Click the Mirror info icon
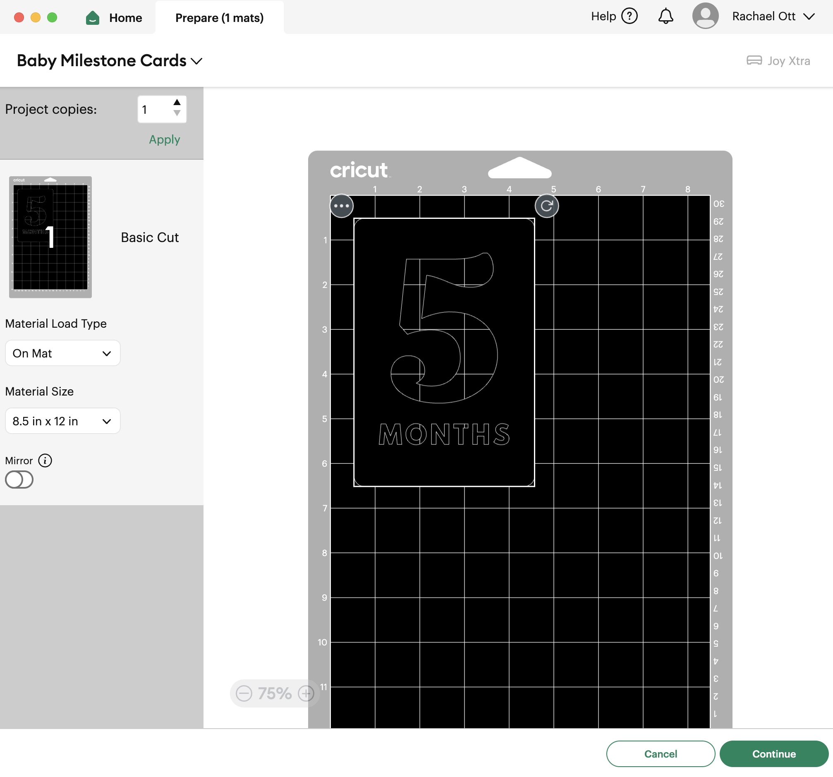The width and height of the screenshot is (833, 777). click(45, 460)
